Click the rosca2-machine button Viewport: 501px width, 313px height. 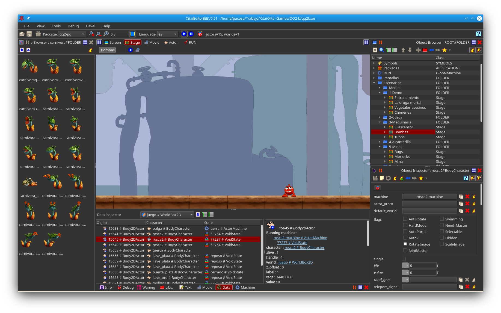pyautogui.click(x=429, y=197)
